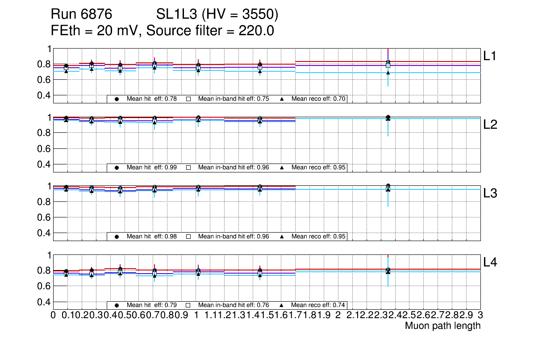This screenshot has height=344, width=534.
Task: Select the 'SL1L3 (HV = 3550)' title
Action: [x=217, y=15]
